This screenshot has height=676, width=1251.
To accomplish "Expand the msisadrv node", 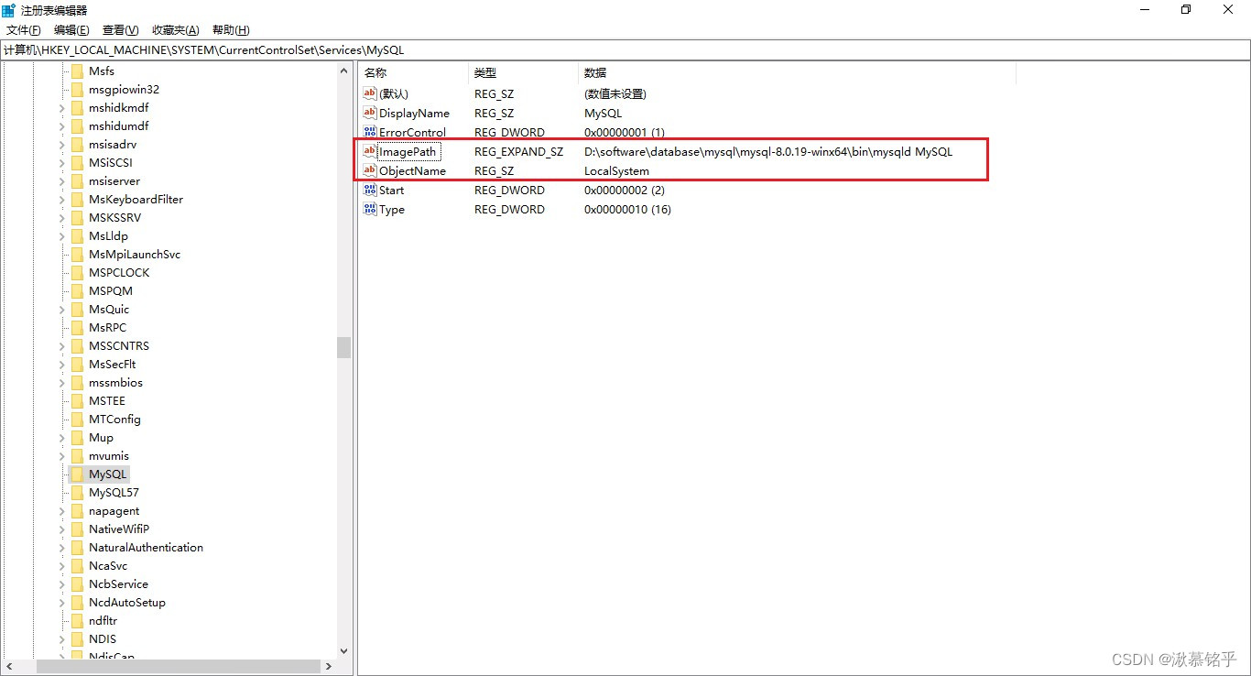I will 63,144.
